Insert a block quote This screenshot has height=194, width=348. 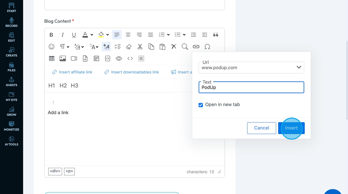point(216,35)
